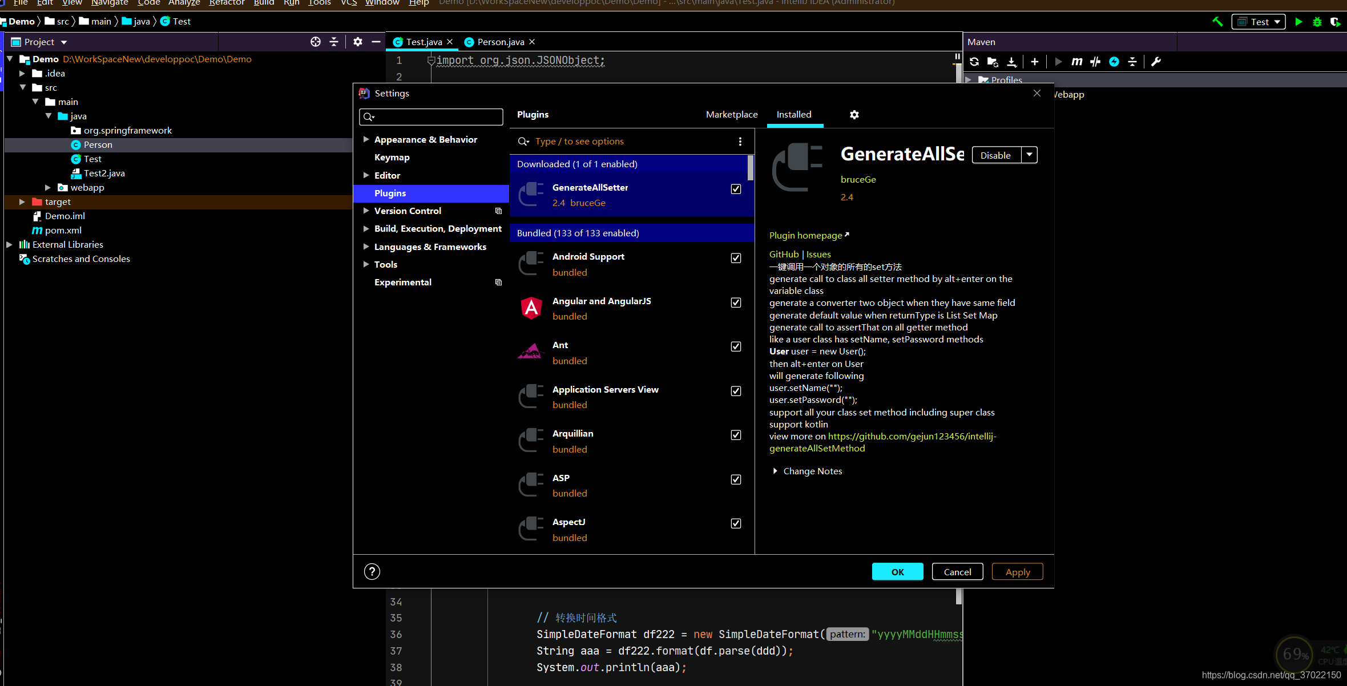Click OK in Settings dialog

tap(897, 571)
